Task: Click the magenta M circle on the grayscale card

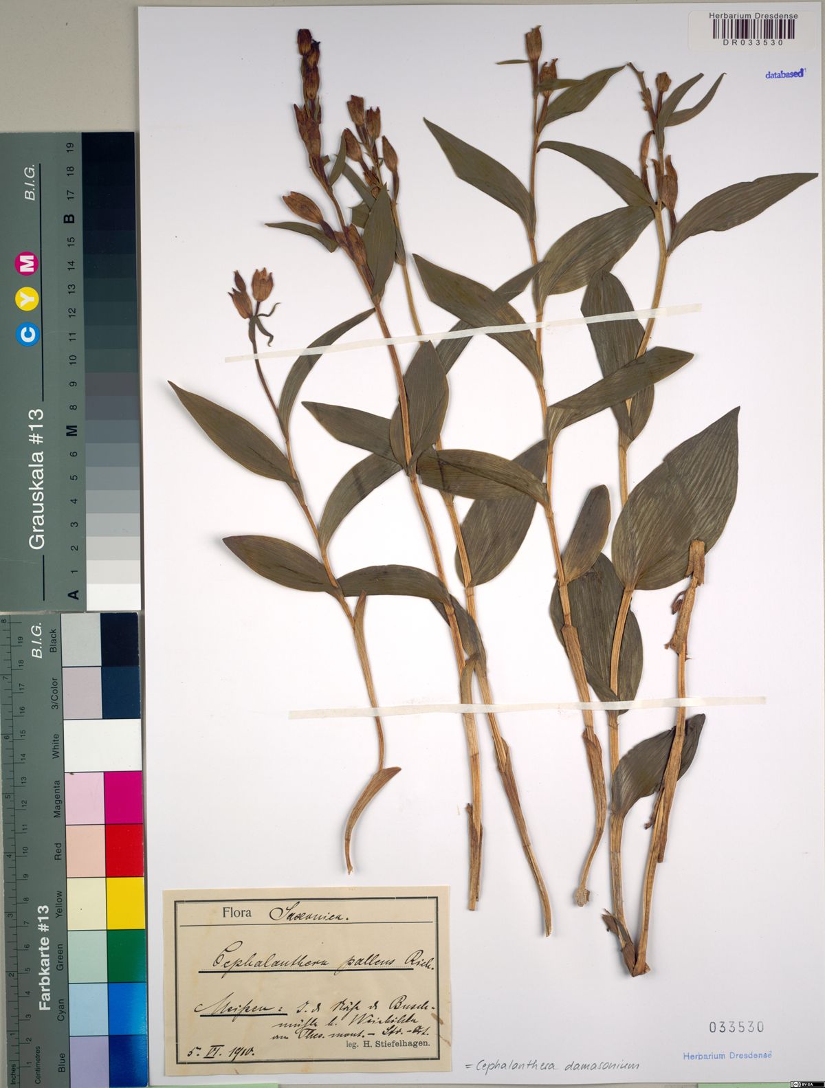Action: pos(30,264)
